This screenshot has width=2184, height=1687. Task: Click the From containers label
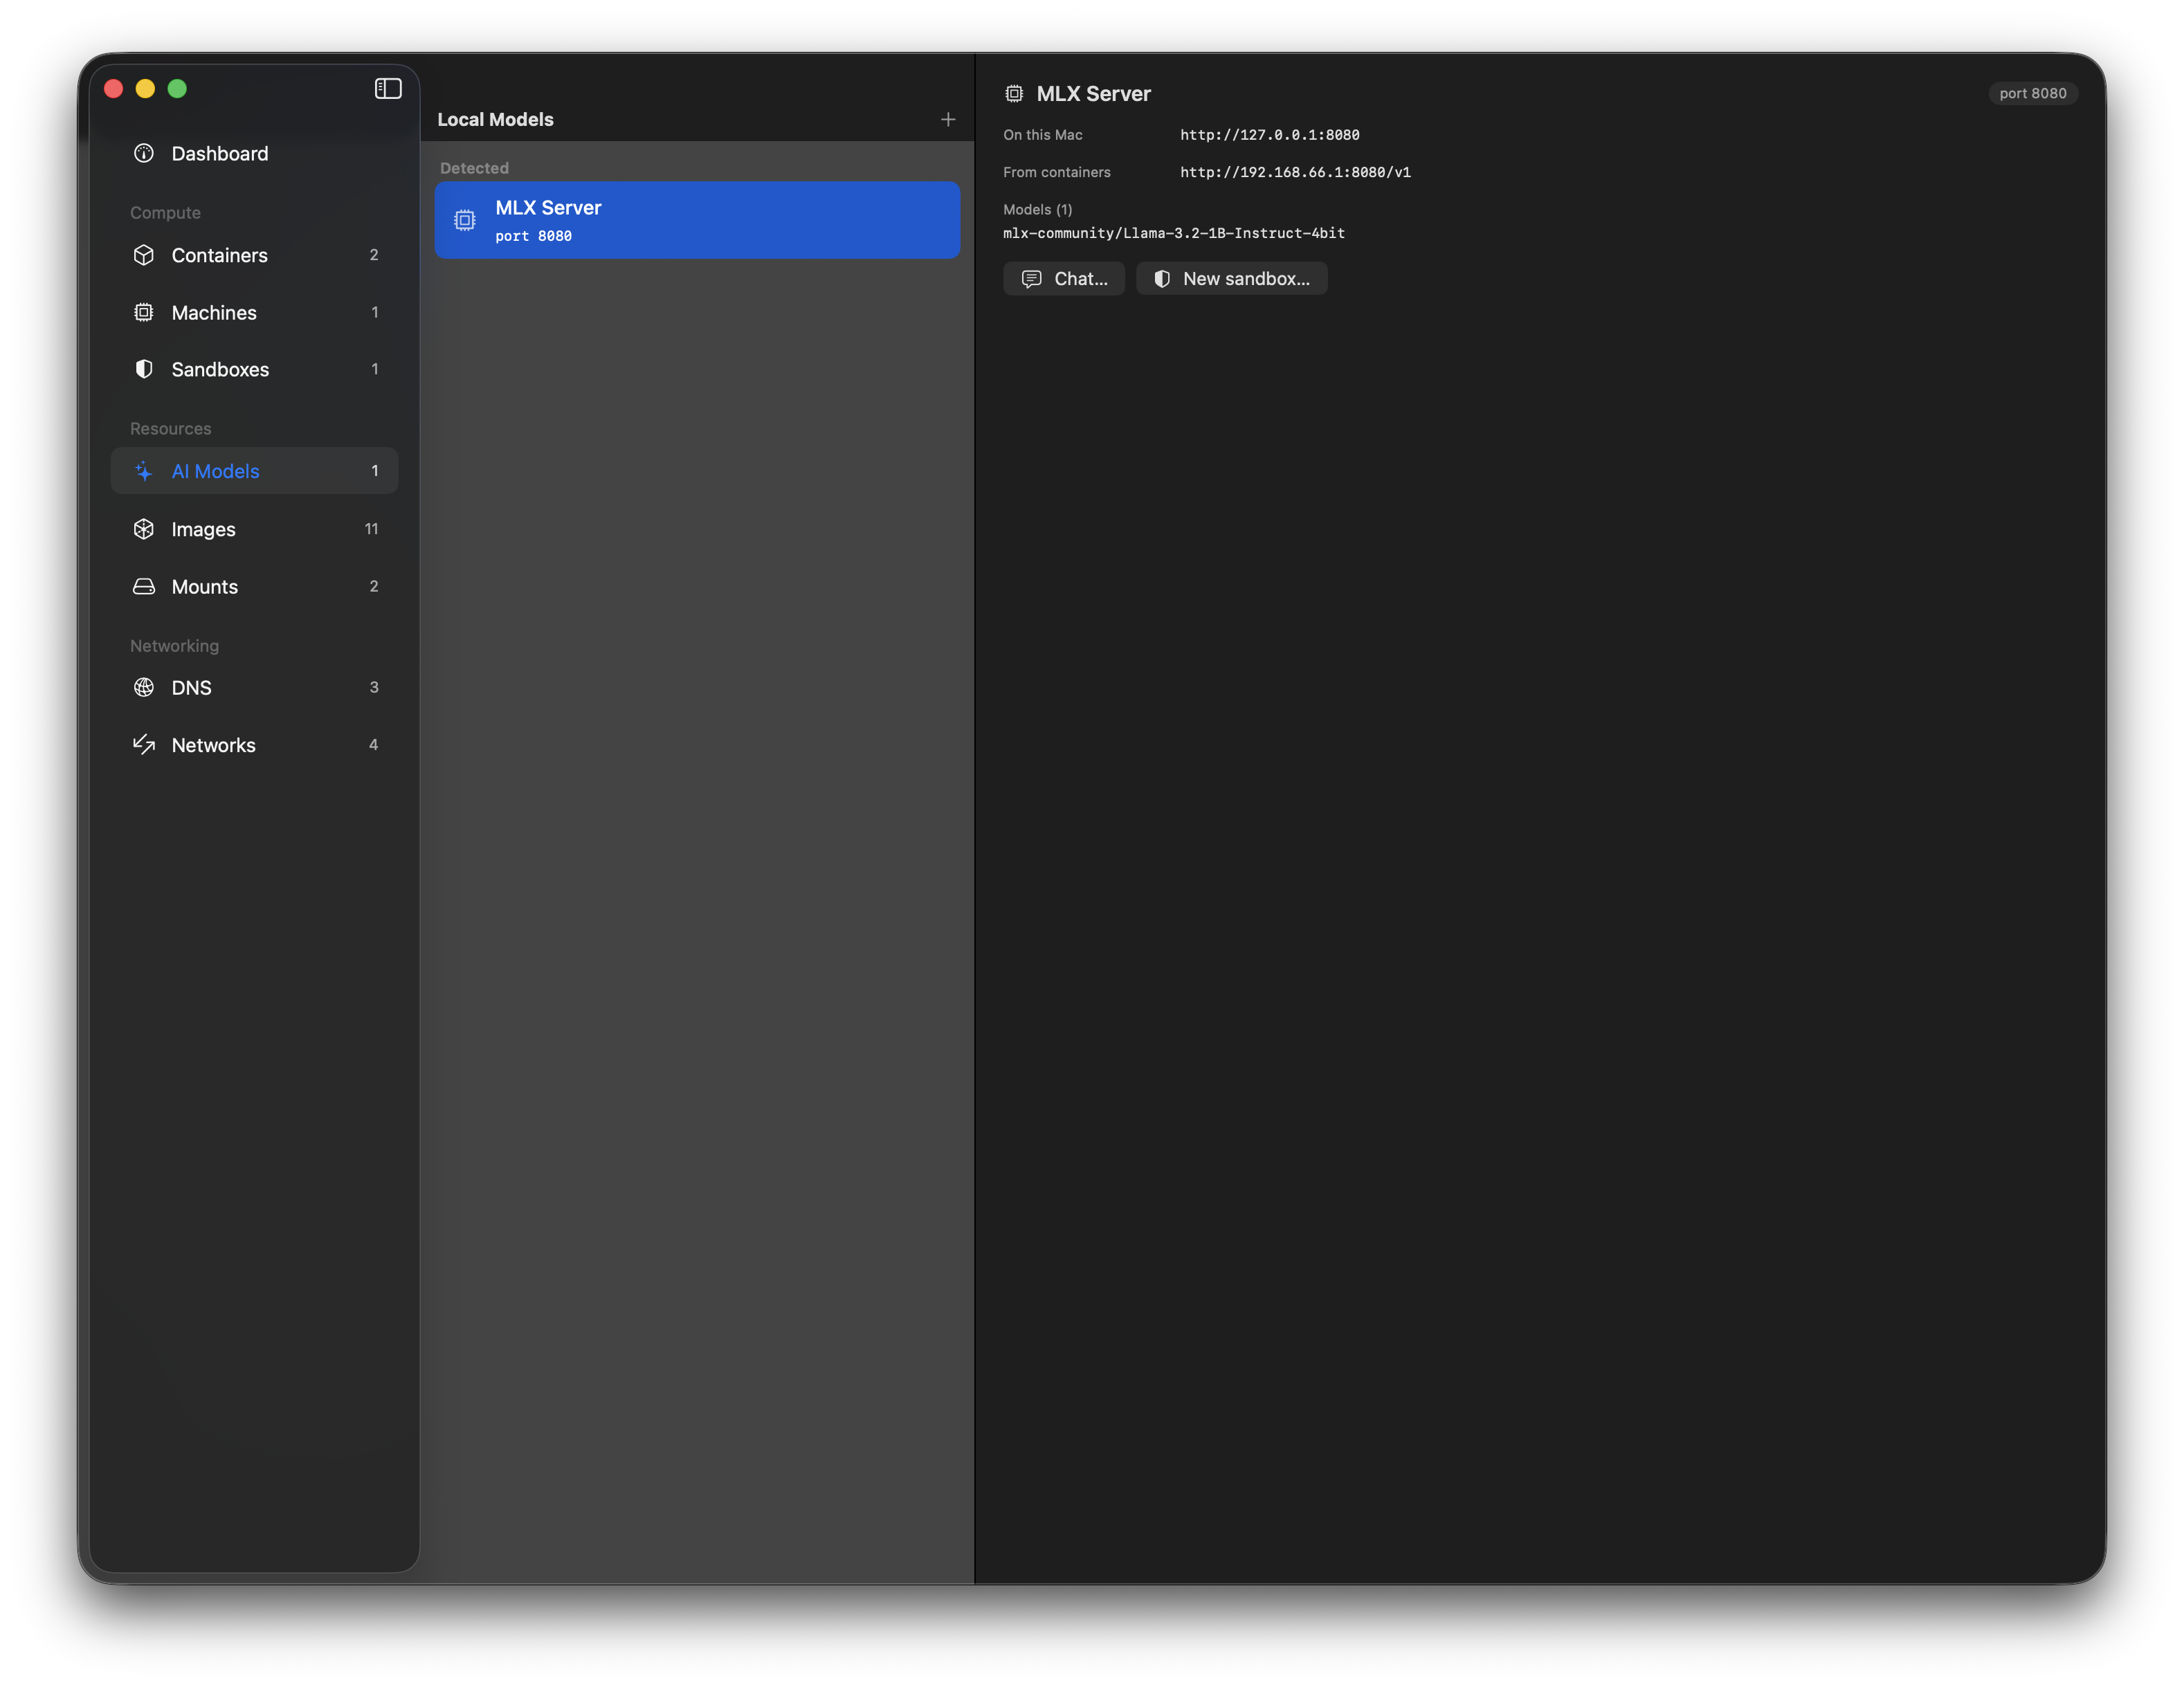[1056, 172]
